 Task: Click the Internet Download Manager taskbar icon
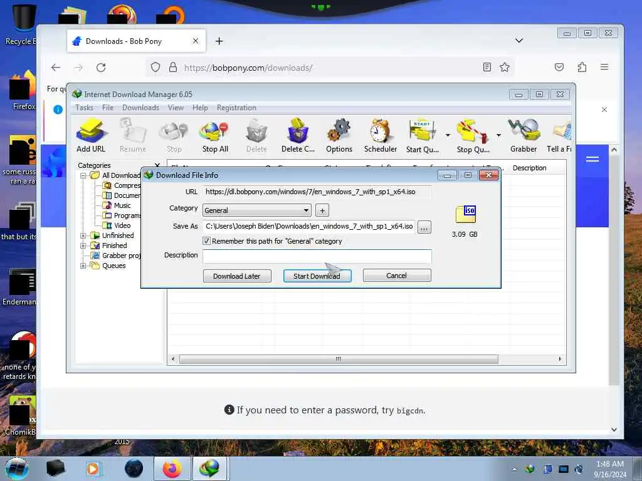[209, 468]
